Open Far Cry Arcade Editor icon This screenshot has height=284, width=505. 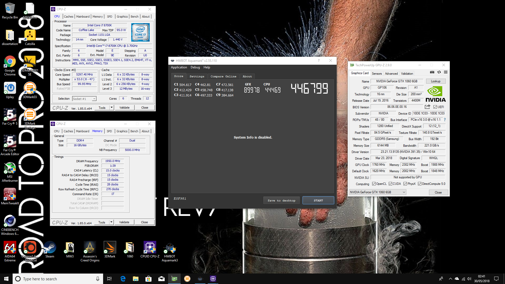click(10, 145)
